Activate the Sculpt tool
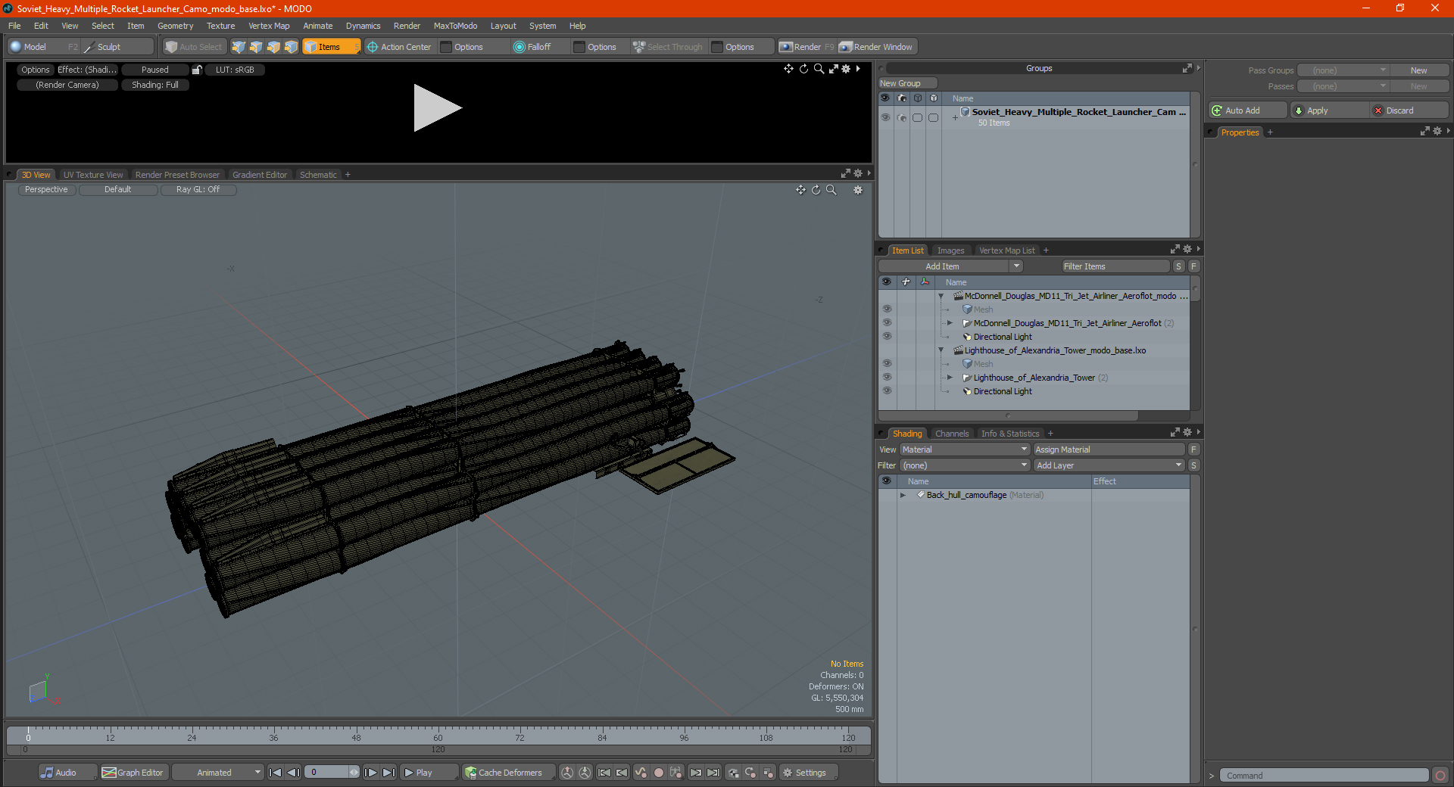Image resolution: width=1454 pixels, height=787 pixels. click(x=109, y=47)
